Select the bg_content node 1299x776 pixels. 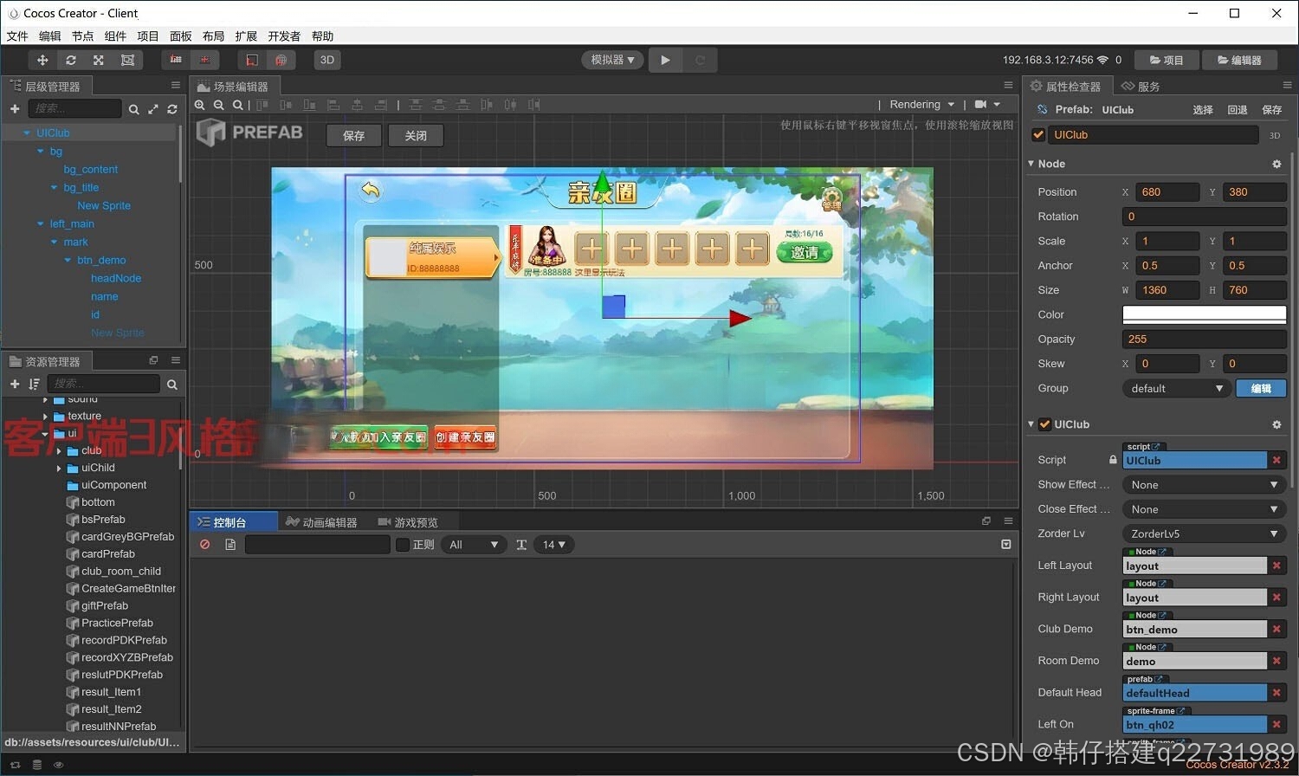[x=90, y=169]
